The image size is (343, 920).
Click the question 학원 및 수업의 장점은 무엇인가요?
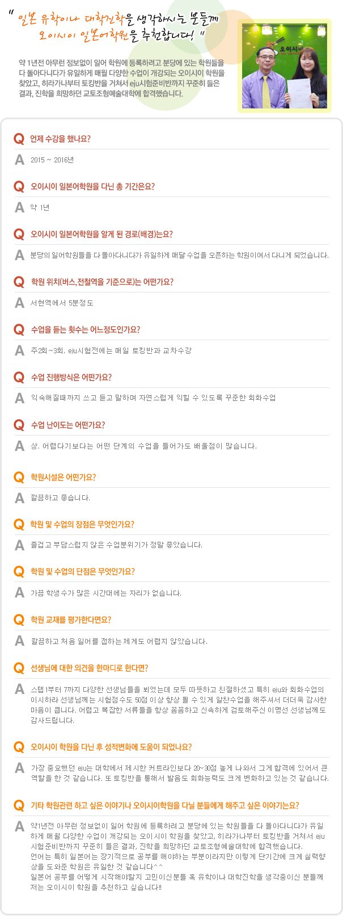(x=82, y=524)
